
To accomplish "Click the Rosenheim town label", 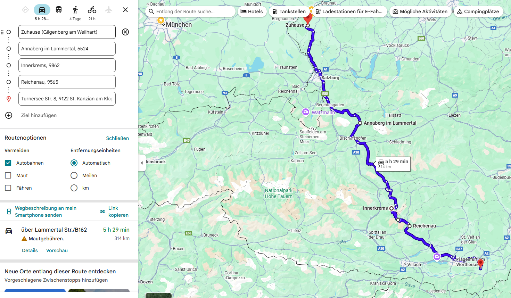I will 233,69.
